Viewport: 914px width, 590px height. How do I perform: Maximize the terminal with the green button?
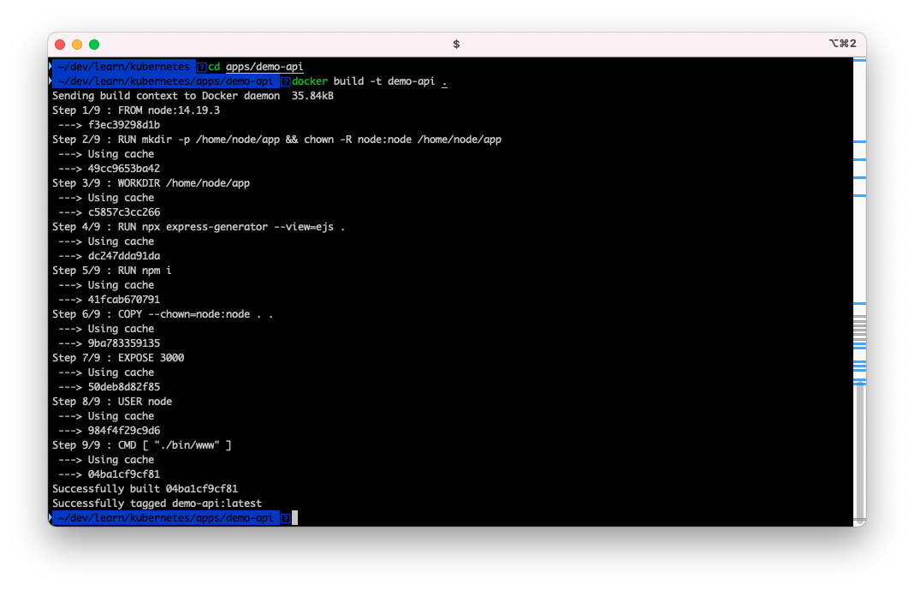click(x=94, y=45)
